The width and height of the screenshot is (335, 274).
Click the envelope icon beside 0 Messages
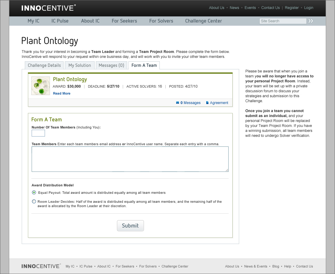click(x=177, y=103)
